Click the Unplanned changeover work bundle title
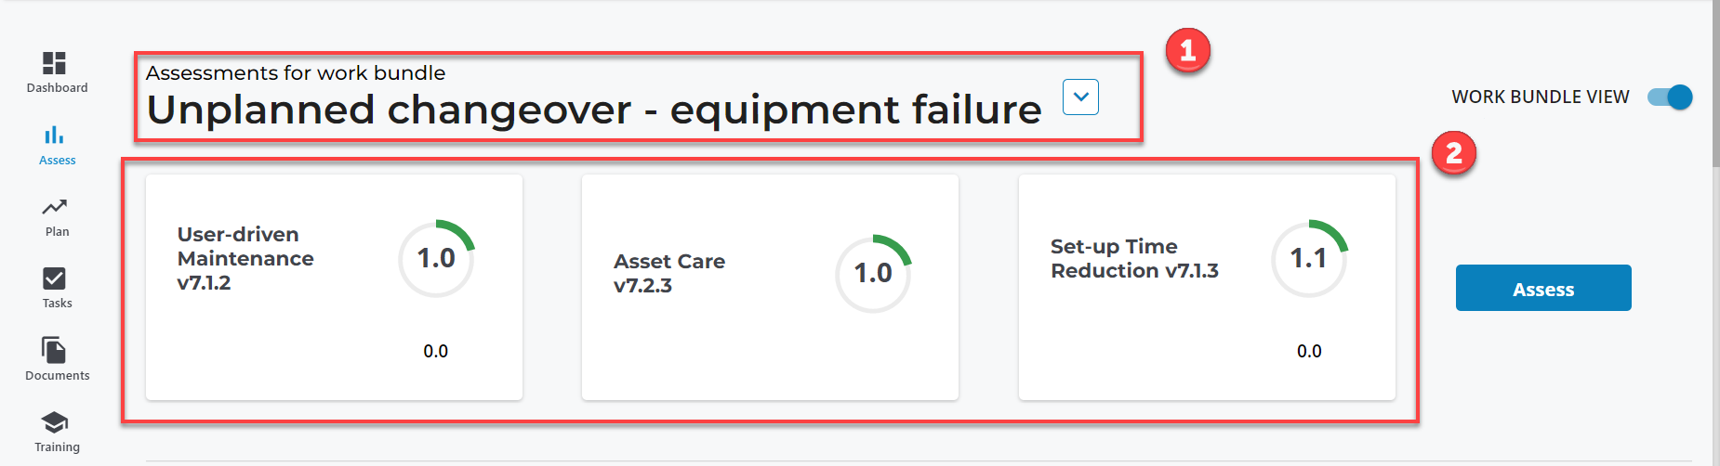 (594, 110)
